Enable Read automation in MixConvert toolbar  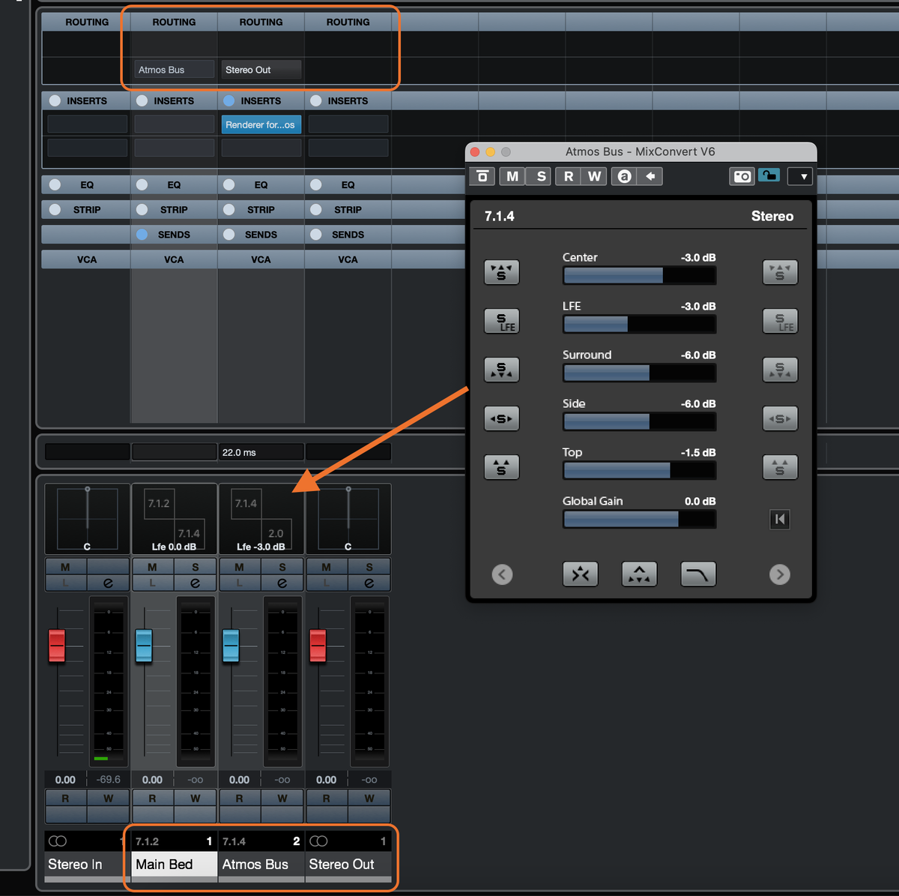click(x=569, y=176)
